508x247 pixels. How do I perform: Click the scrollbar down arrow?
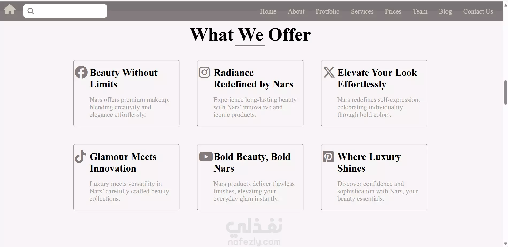(506, 244)
